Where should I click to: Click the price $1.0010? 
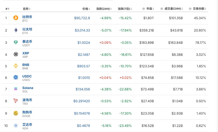click(84, 78)
